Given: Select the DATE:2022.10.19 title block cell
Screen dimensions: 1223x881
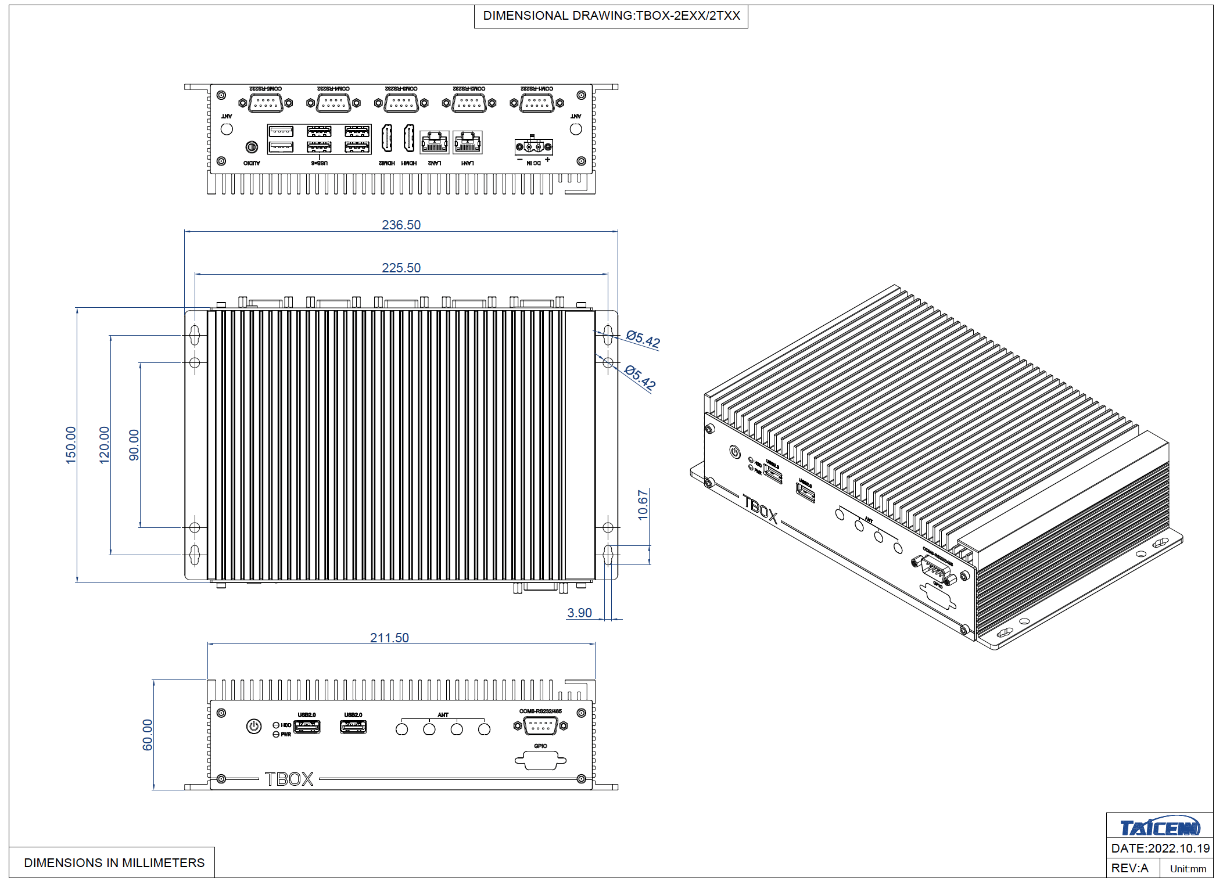Looking at the screenshot, I should point(1160,848).
